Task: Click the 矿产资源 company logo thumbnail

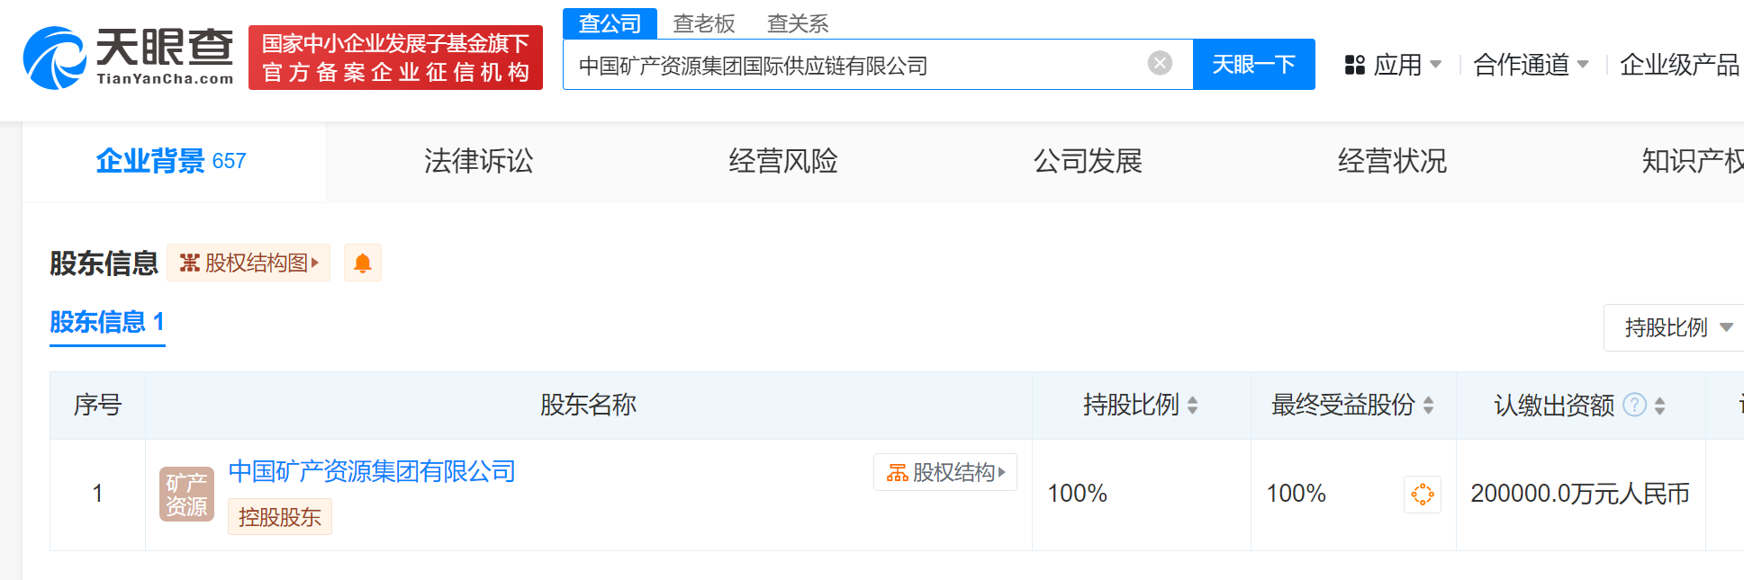Action: pyautogui.click(x=186, y=495)
